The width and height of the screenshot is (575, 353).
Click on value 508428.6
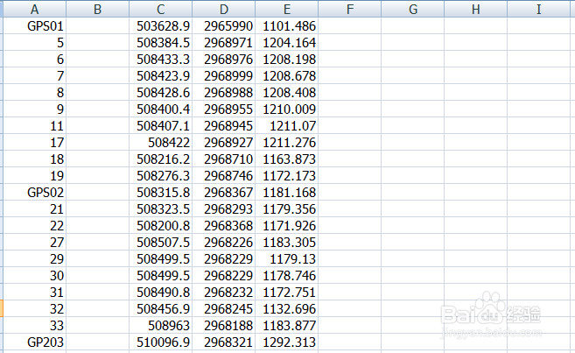point(161,93)
